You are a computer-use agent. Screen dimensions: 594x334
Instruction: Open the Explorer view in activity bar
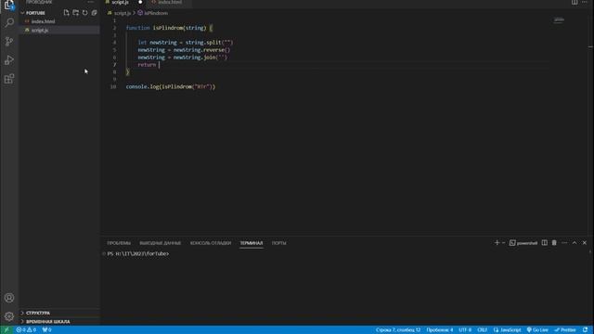coord(9,5)
